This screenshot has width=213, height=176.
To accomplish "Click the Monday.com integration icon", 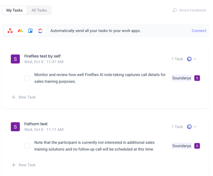I will pos(20,31).
